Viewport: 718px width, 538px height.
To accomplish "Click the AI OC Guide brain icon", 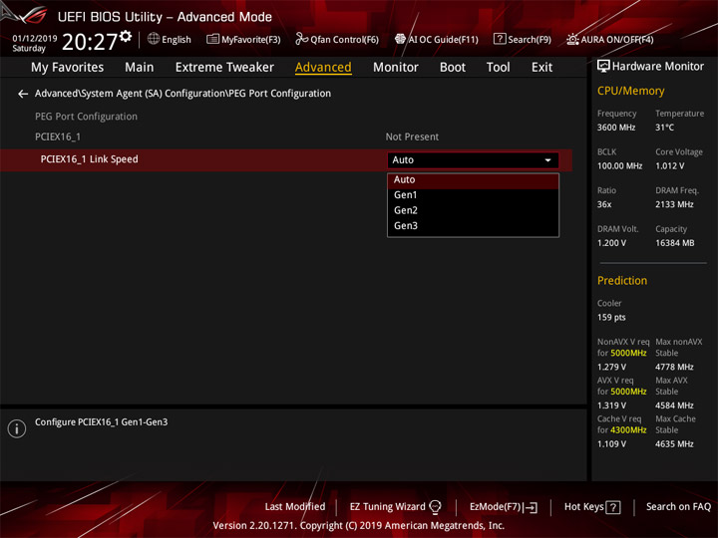I will click(400, 39).
